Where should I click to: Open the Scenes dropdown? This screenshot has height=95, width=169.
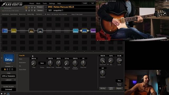click(x=40, y=11)
